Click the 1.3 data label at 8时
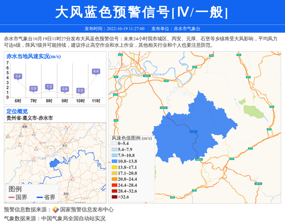Screen dimensions: 285x224 [49, 87]
